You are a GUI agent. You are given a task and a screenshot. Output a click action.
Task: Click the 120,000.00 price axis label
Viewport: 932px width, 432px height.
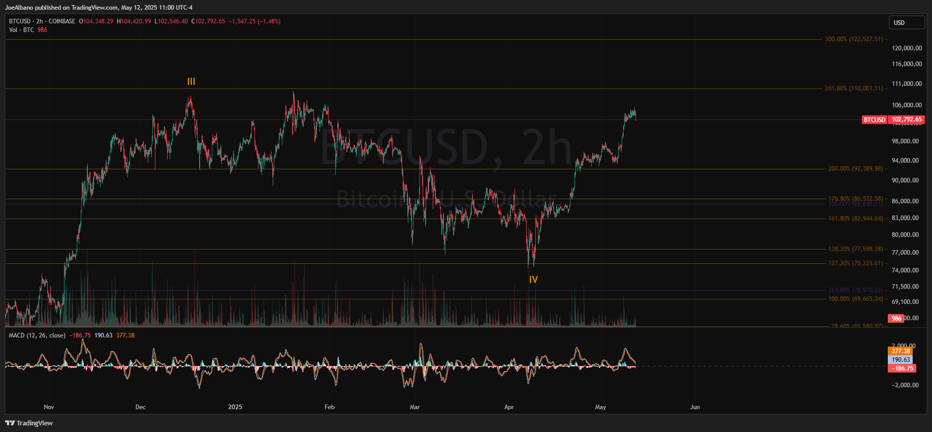pos(907,48)
